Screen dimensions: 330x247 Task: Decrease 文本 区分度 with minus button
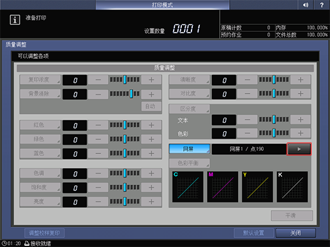(x=247, y=120)
